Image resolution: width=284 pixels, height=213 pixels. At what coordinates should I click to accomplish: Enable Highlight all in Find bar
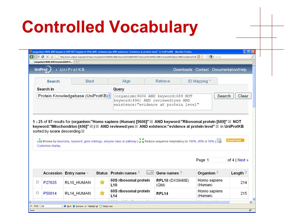[91, 206]
